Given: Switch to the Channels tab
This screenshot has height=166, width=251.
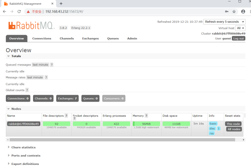Looking at the screenshot, I should tap(67, 38).
